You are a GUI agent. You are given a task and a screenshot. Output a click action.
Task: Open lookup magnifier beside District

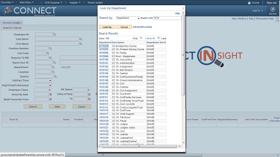point(56,77)
